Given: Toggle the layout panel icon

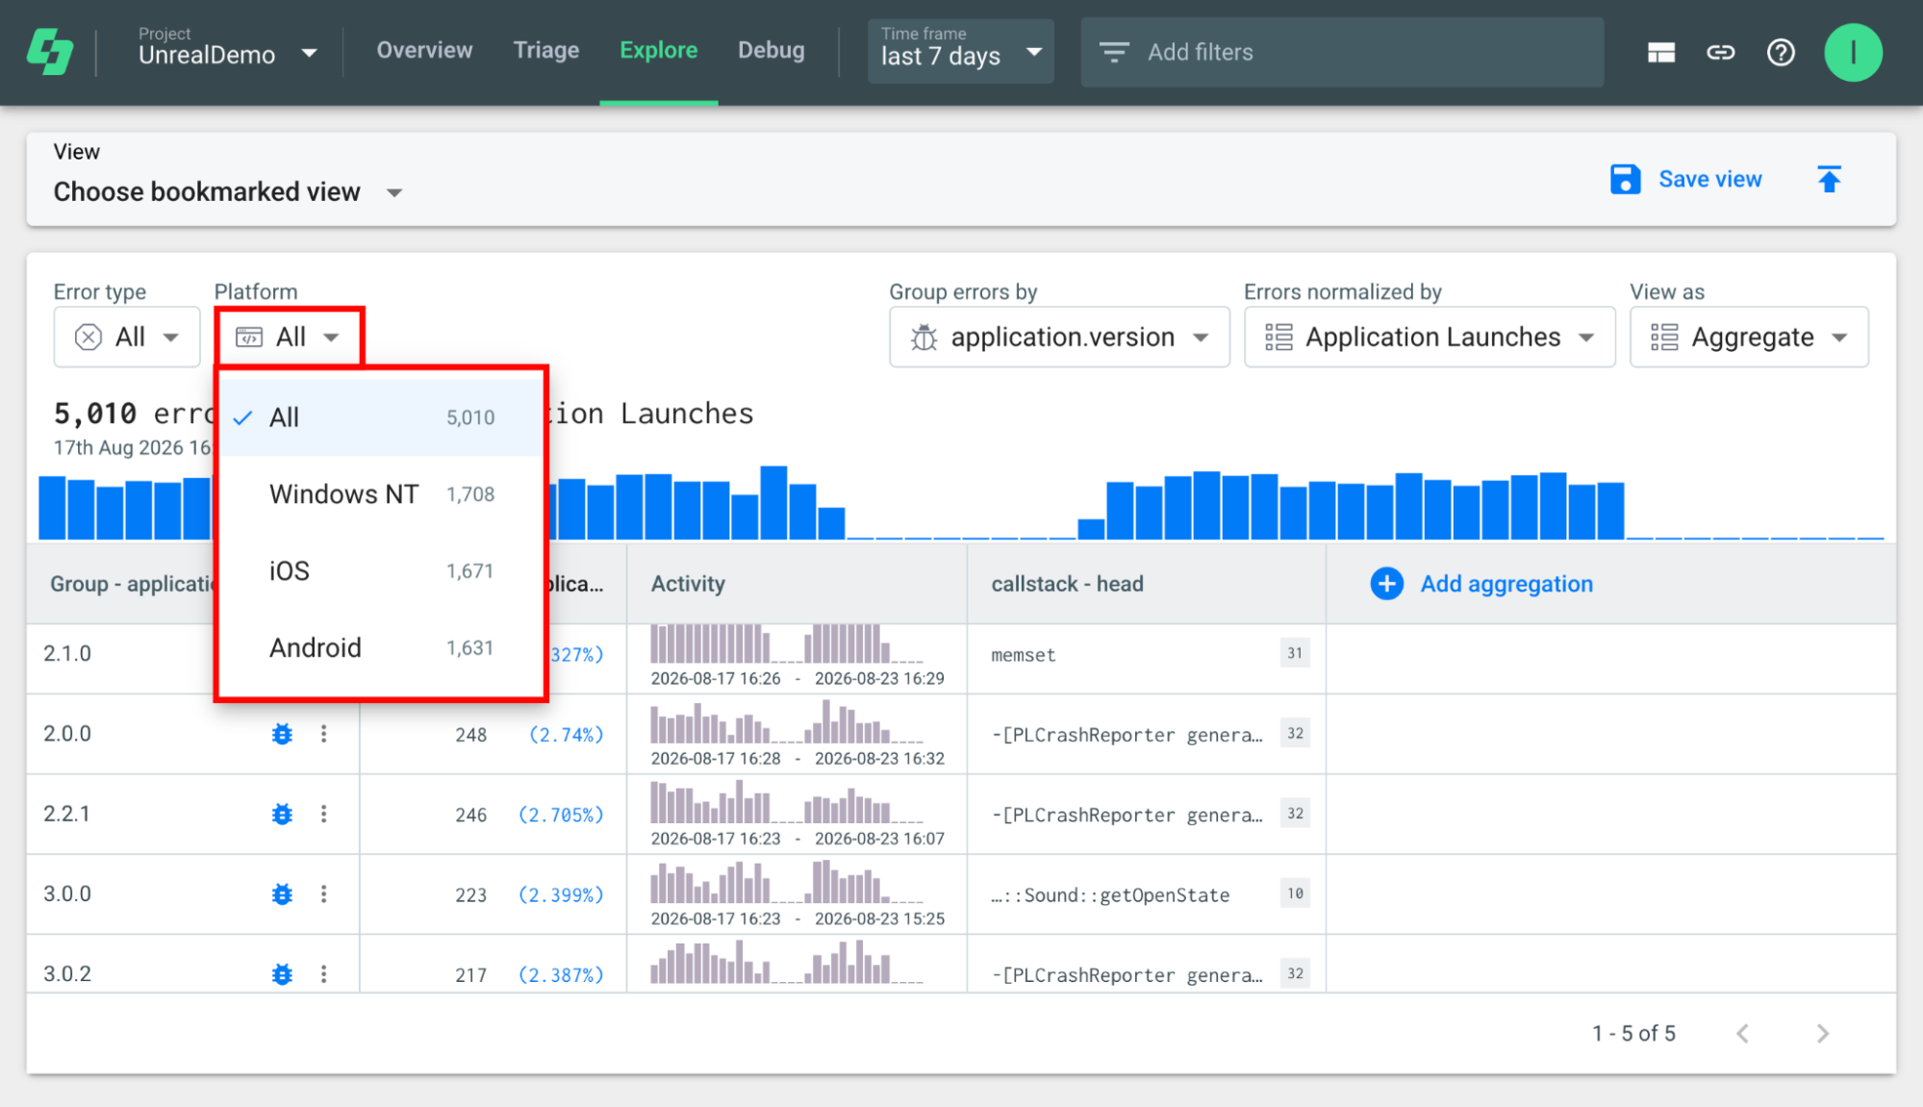Looking at the screenshot, I should pos(1660,52).
